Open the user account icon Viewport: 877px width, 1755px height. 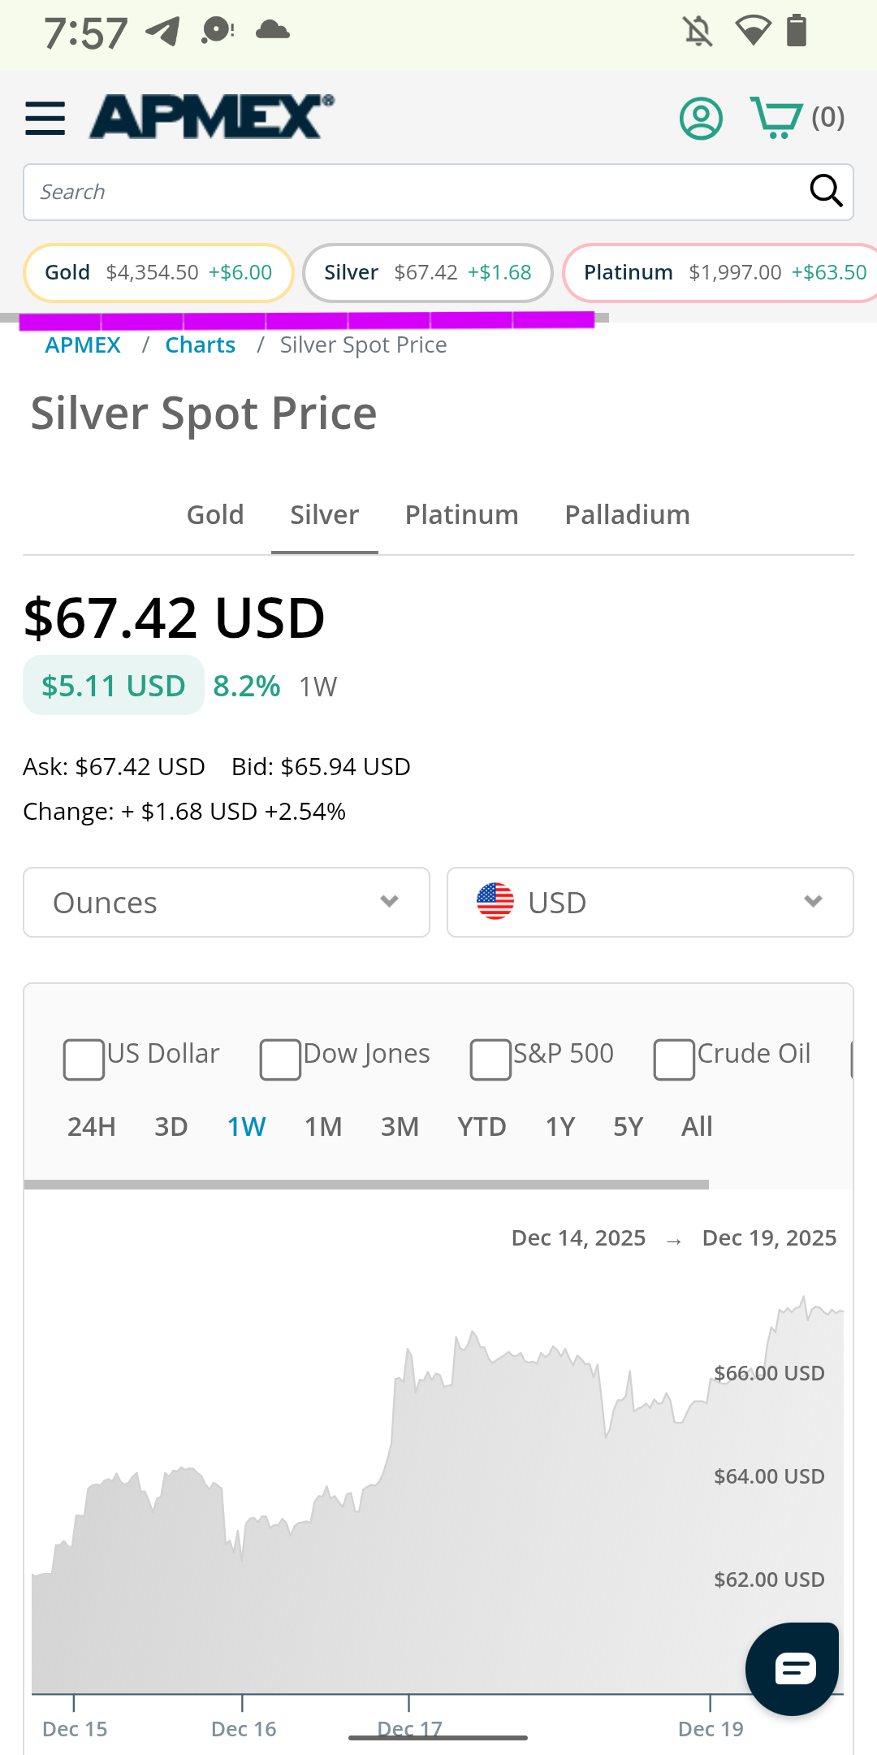tap(701, 119)
